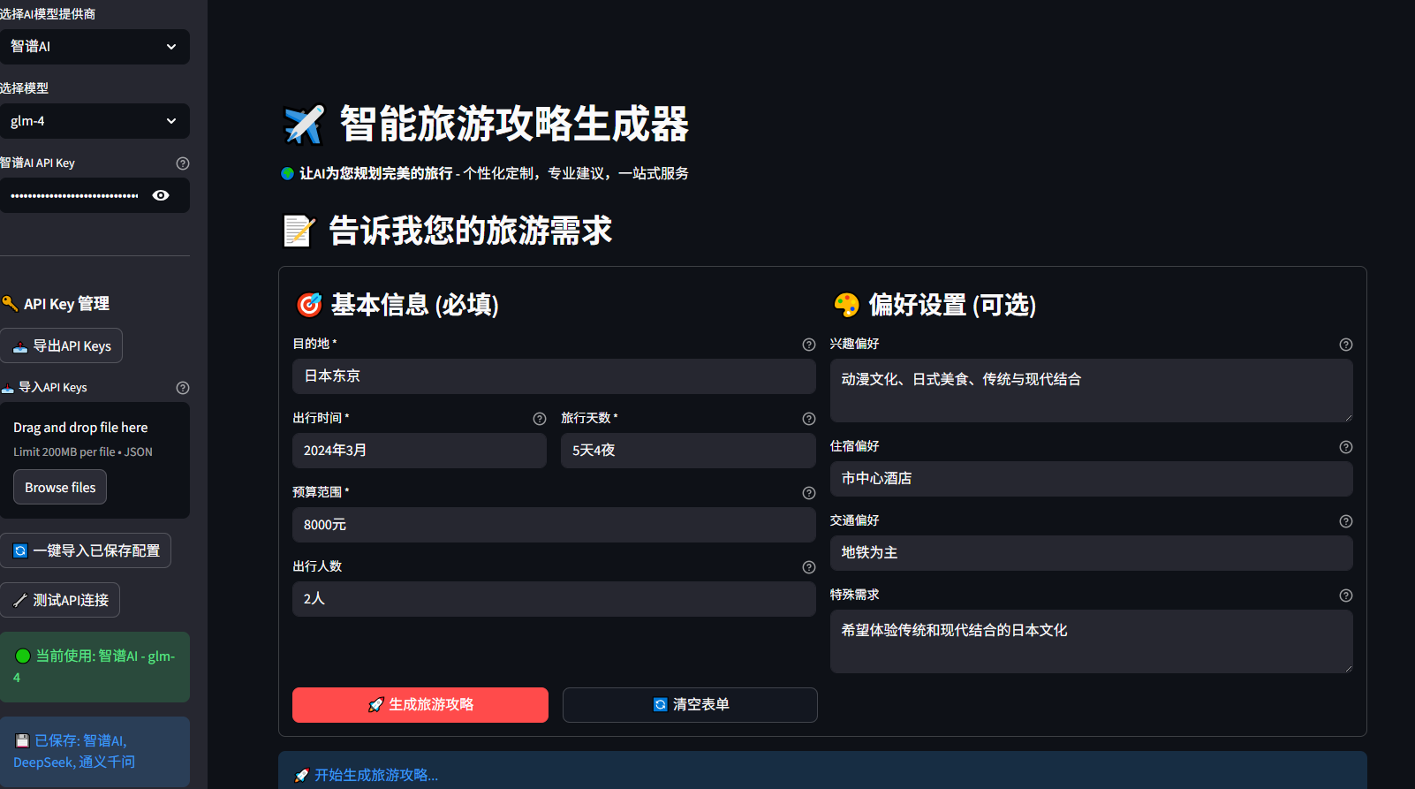
Task: Click the 生成旅游攻略 red button
Action: coord(420,705)
